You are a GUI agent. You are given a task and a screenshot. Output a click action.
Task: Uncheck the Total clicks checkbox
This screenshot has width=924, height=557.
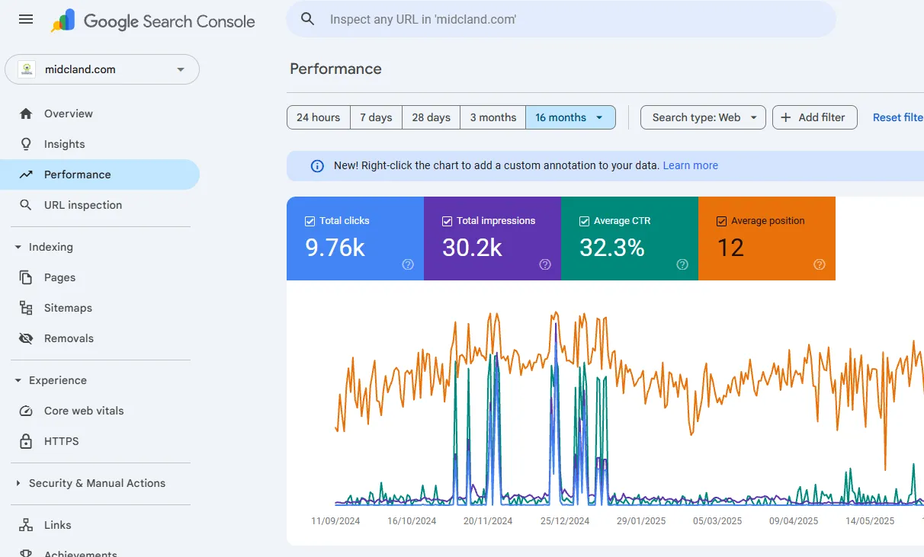[x=310, y=221]
